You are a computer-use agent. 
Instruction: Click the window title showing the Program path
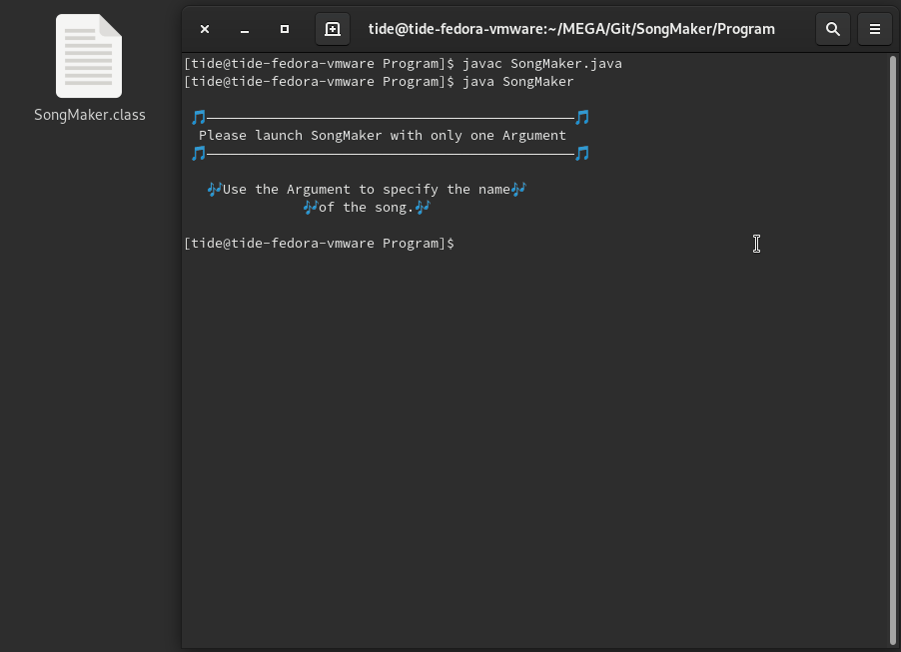tap(571, 28)
